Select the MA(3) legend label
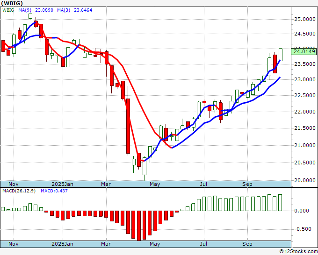Image resolution: width=318 pixels, height=255 pixels. tap(64, 10)
